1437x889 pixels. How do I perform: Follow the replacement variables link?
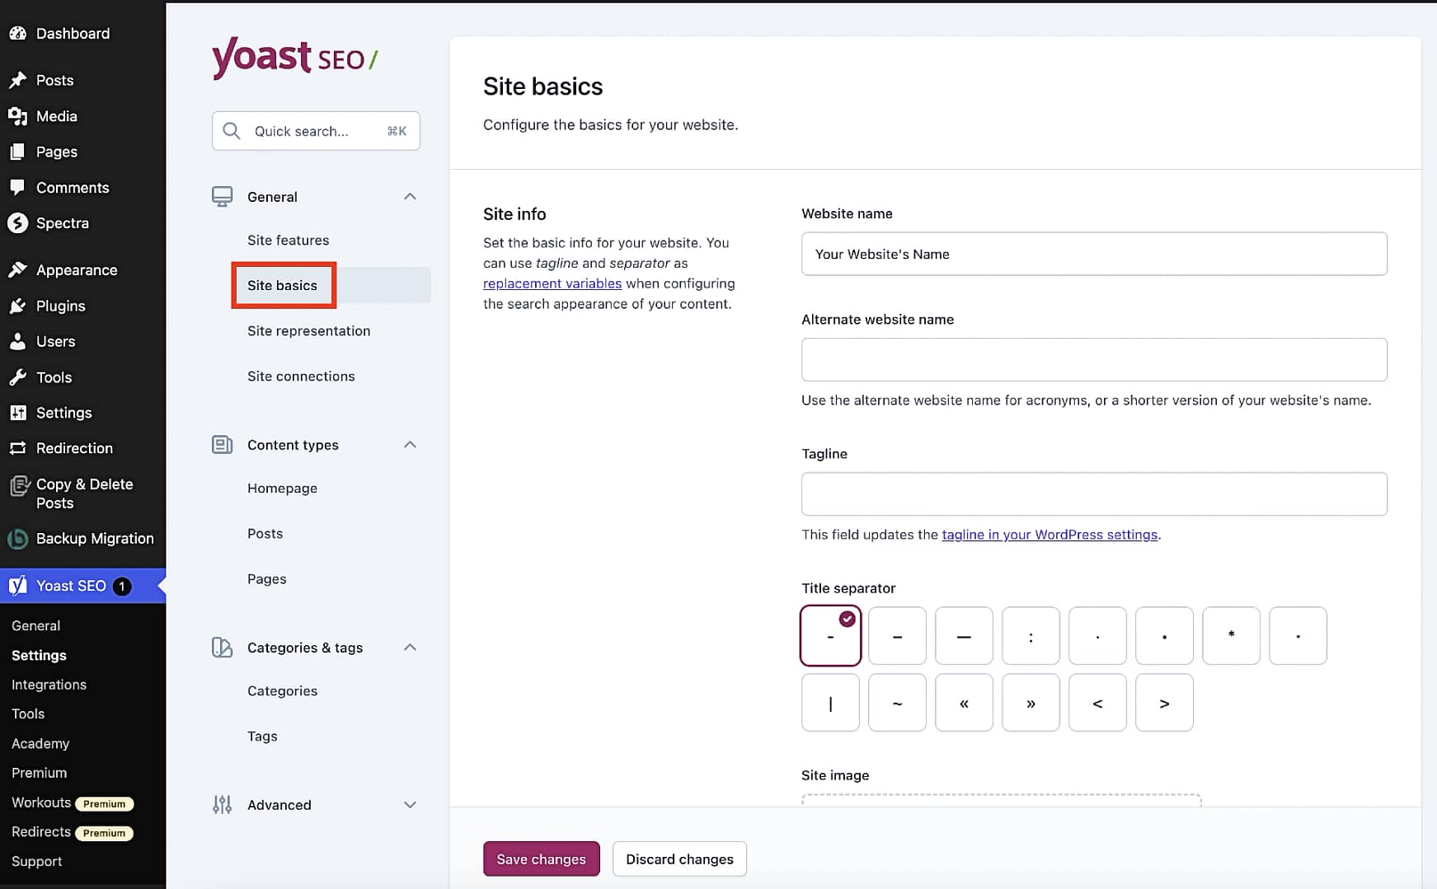[552, 283]
